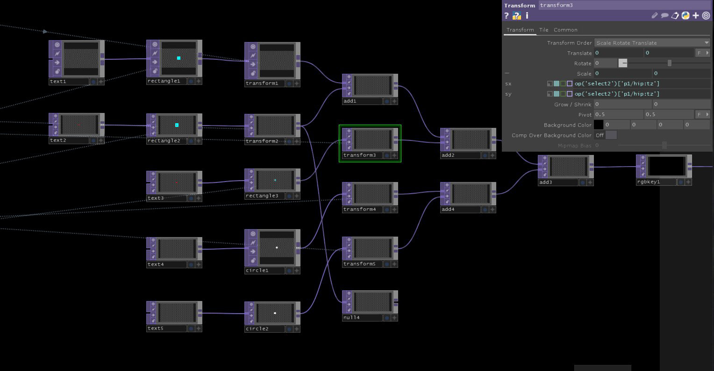Set sx parameter to expression mode cyan square
Screen dimensions: 714x371
tap(557, 84)
